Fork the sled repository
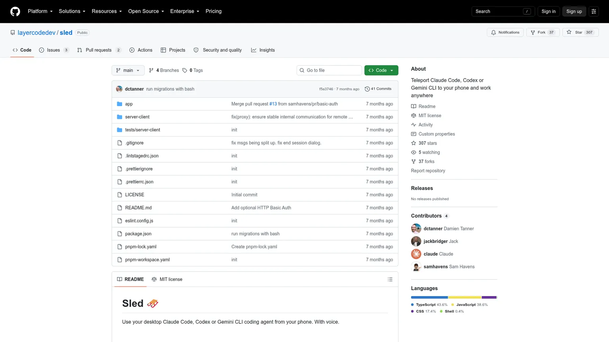 point(543,32)
